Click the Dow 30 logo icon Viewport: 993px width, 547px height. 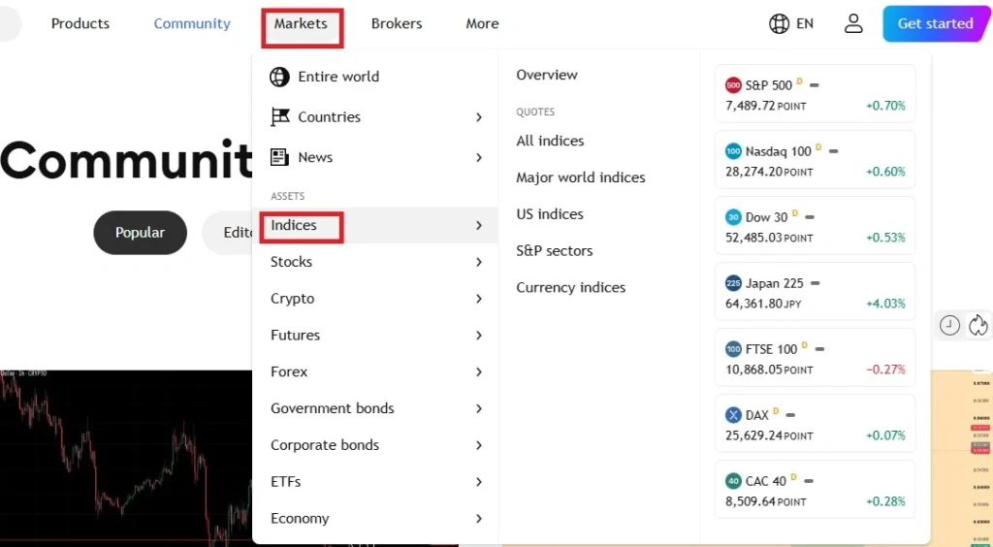[x=733, y=217]
